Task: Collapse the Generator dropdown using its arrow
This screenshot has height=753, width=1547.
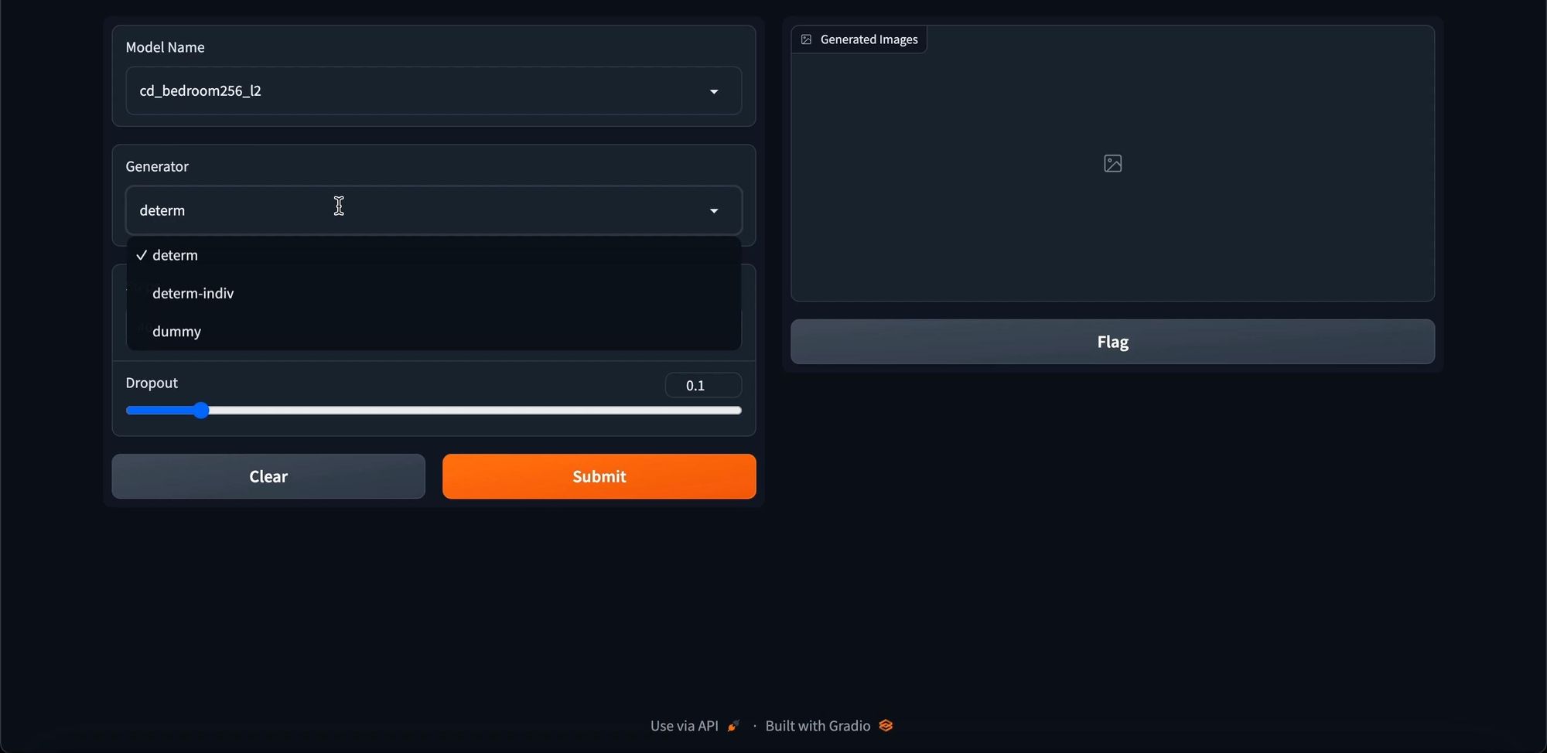Action: click(x=713, y=210)
